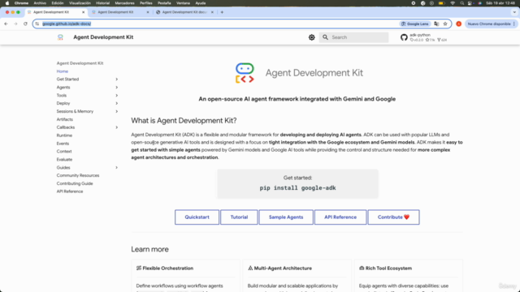Click the large ADK robot logo
The height and width of the screenshot is (292, 520).
coord(245,73)
